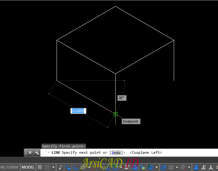Click selection filtering wireframe cube icon
Image resolution: width=218 pixels, height=171 pixels.
click(x=171, y=167)
